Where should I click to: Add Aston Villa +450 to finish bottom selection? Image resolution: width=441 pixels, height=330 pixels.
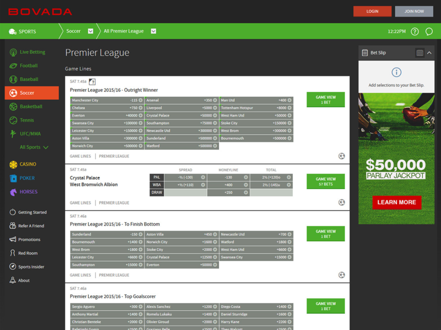(x=182, y=234)
